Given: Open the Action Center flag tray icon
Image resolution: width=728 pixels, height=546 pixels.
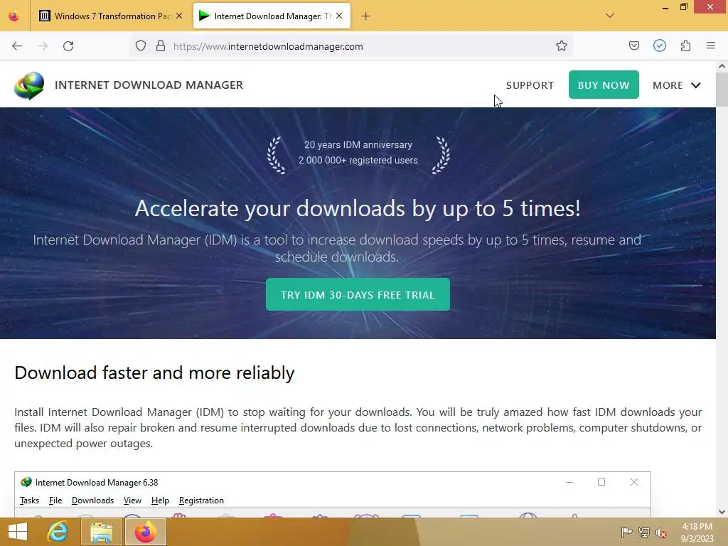Looking at the screenshot, I should [627, 532].
